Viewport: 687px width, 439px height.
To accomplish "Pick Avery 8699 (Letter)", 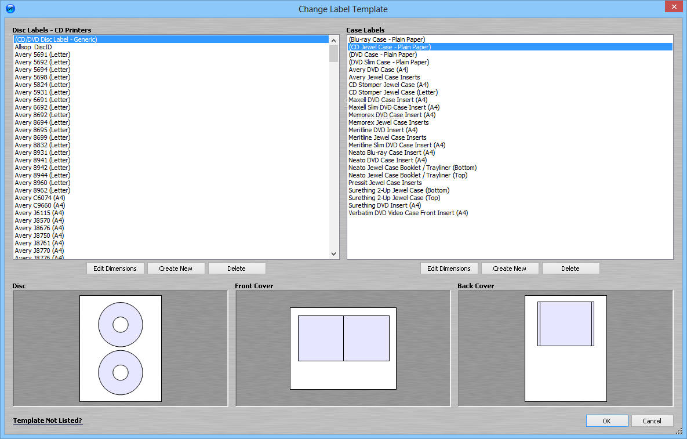I will point(171,137).
